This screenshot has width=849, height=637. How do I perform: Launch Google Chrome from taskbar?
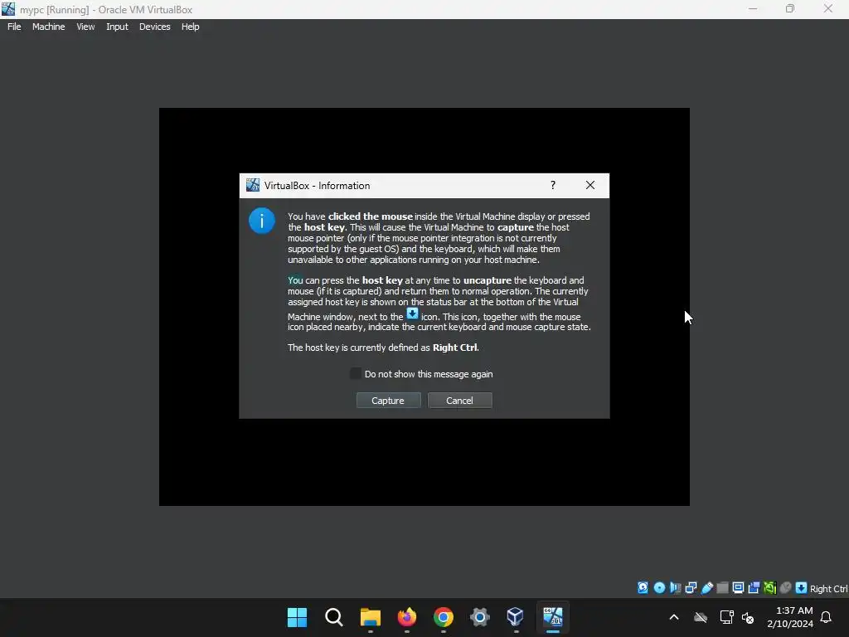443,617
